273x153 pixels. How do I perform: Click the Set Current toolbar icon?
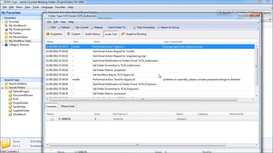click(73, 27)
